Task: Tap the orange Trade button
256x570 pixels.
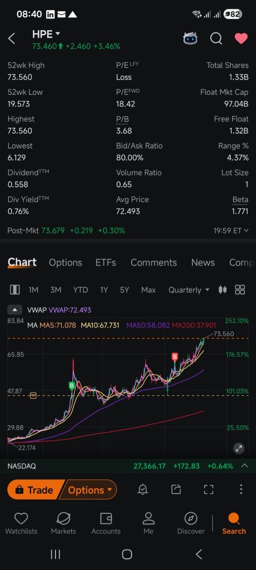Action: (35, 490)
